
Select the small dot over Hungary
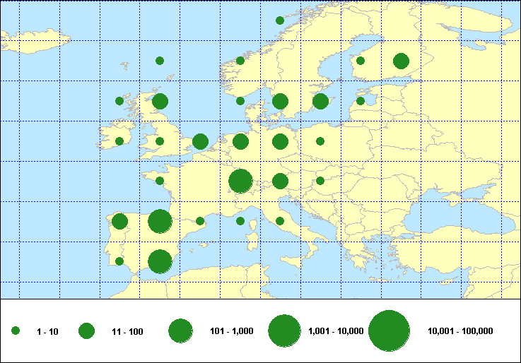[320, 181]
